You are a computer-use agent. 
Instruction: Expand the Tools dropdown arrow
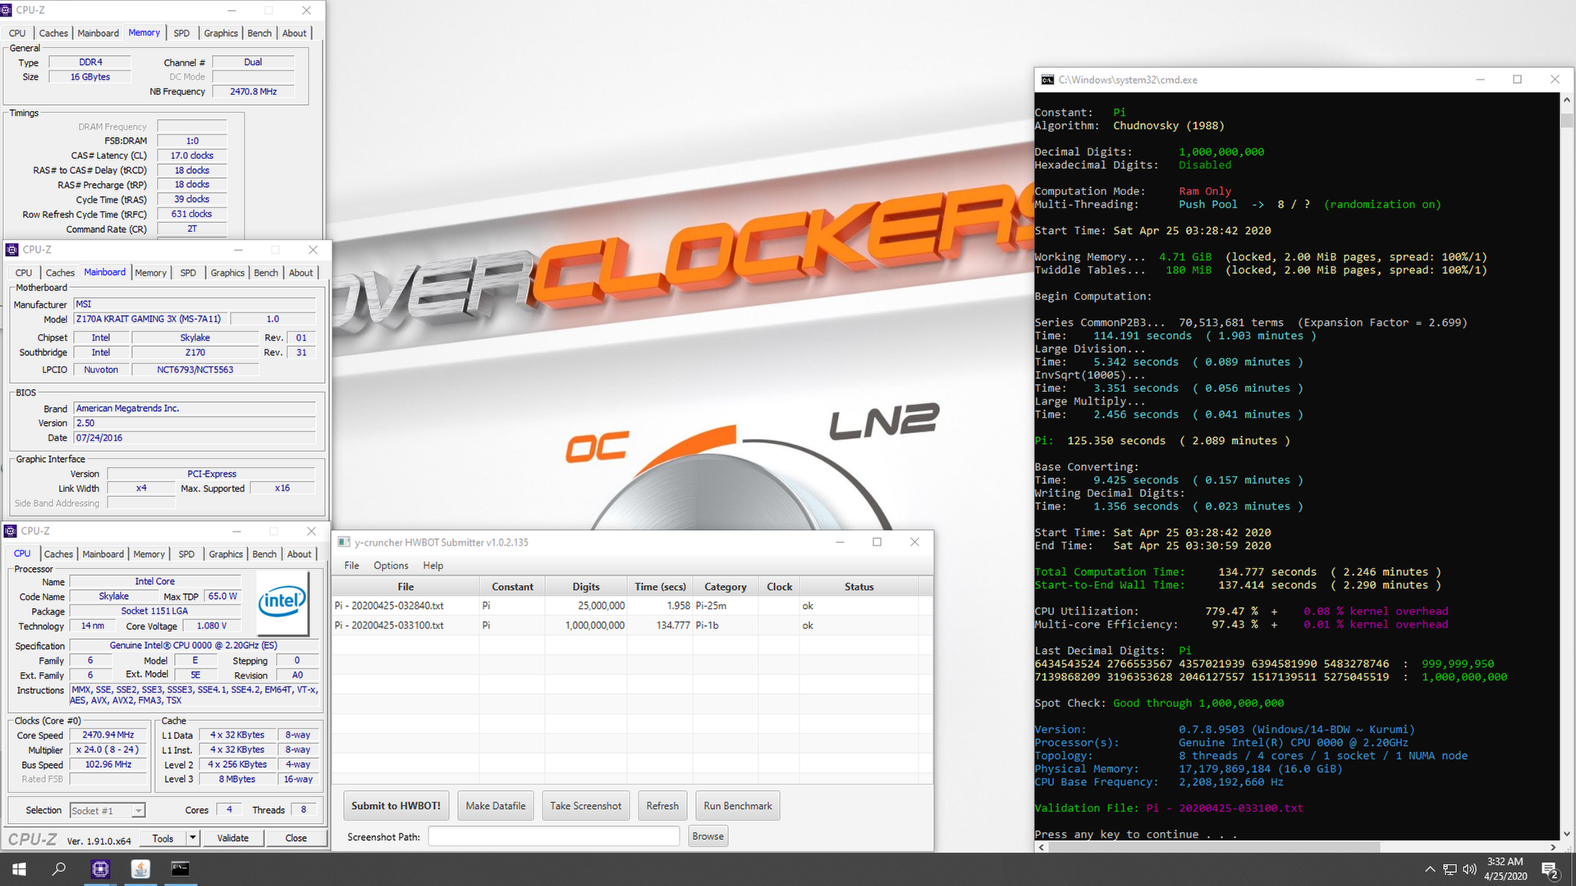(x=193, y=838)
